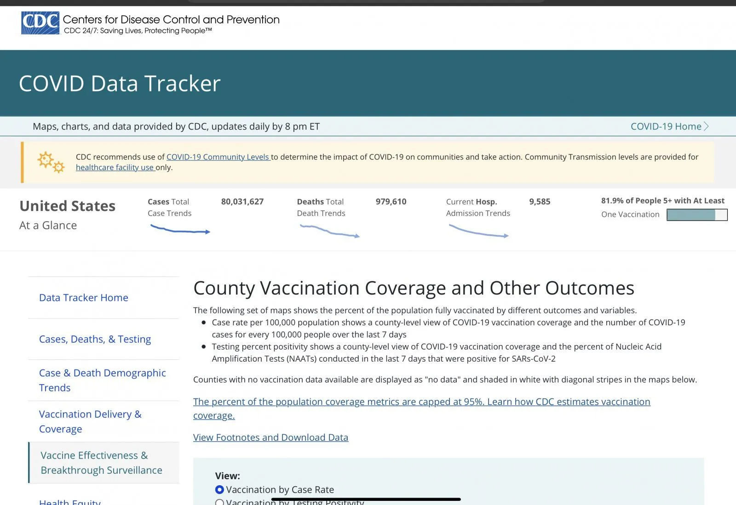Open the Health Equity sidebar item
Viewport: 736px width, 505px height.
tap(70, 502)
